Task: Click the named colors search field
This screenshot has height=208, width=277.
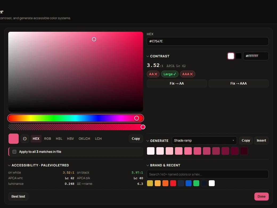Action: [x=207, y=174]
